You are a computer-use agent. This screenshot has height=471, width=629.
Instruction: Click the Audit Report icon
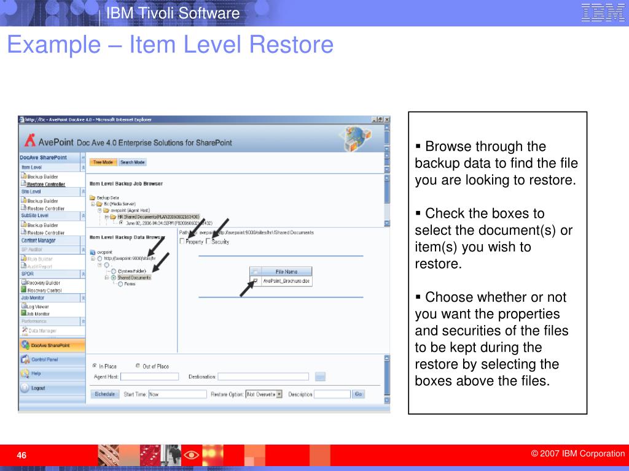coord(24,266)
